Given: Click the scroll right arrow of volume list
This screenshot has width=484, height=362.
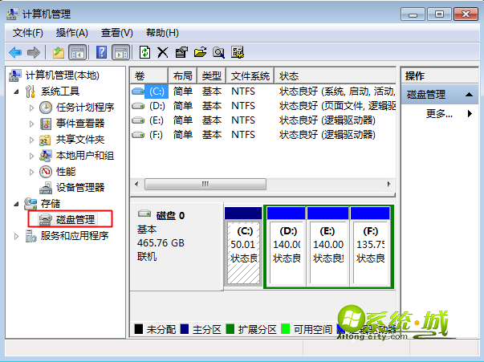Looking at the screenshot, I should pyautogui.click(x=389, y=185).
